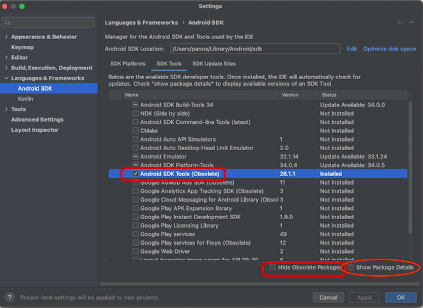Click the Optimize disk space link

click(390, 49)
